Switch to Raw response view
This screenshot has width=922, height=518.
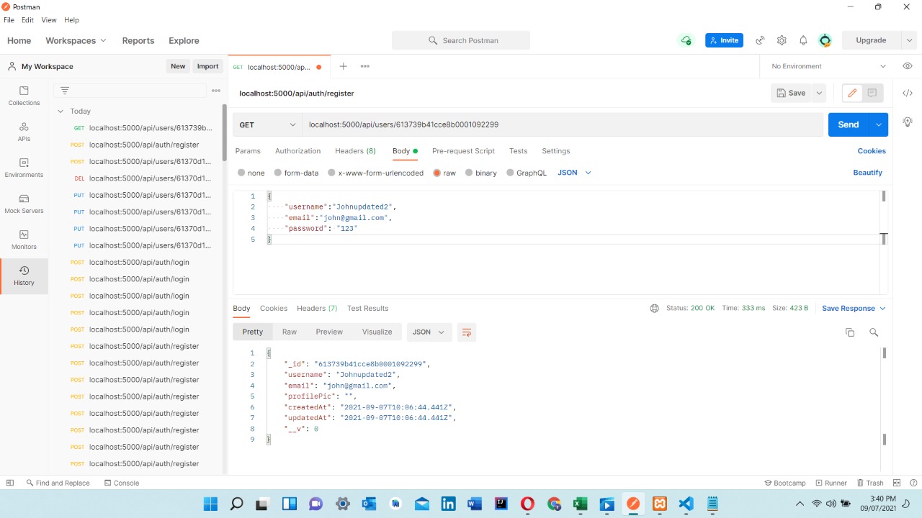[x=290, y=332]
